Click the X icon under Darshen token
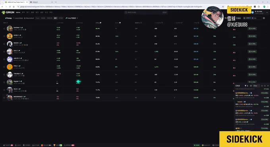Viewport: 270px width, 147px height. coord(23,30)
